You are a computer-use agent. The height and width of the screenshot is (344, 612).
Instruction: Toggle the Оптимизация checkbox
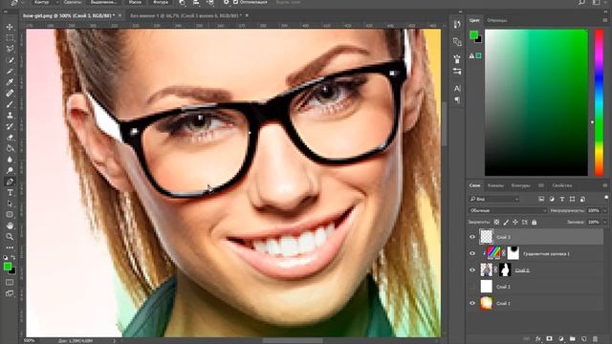[x=236, y=2]
